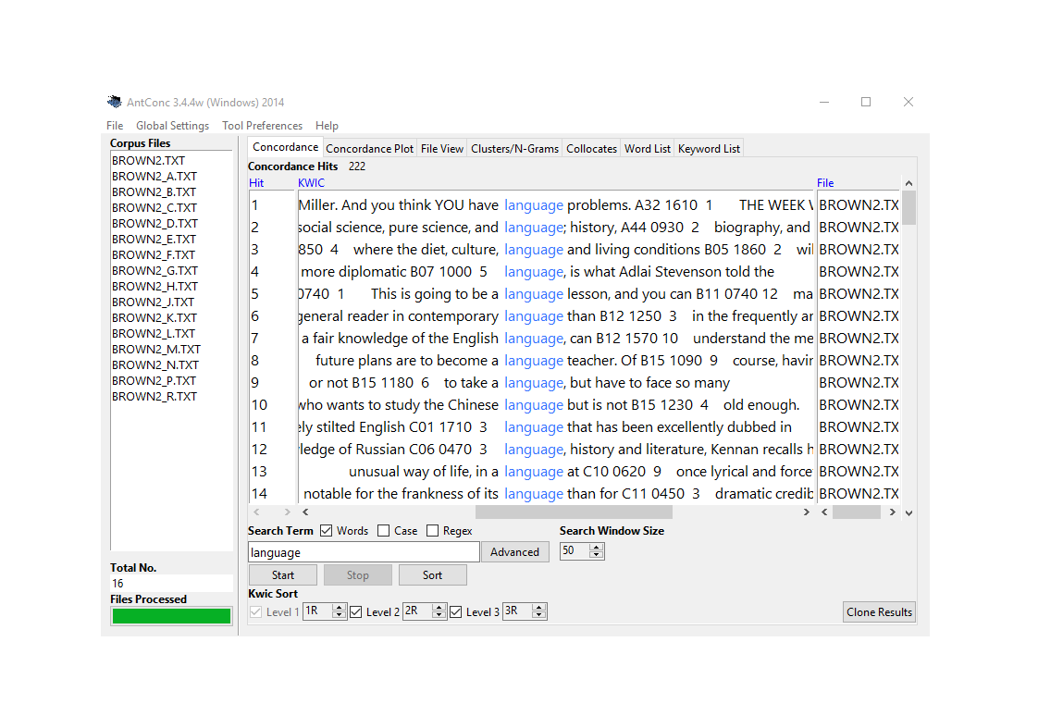The image size is (1063, 728).
Task: Disable the Level 2 sort checkbox
Action: coord(356,611)
